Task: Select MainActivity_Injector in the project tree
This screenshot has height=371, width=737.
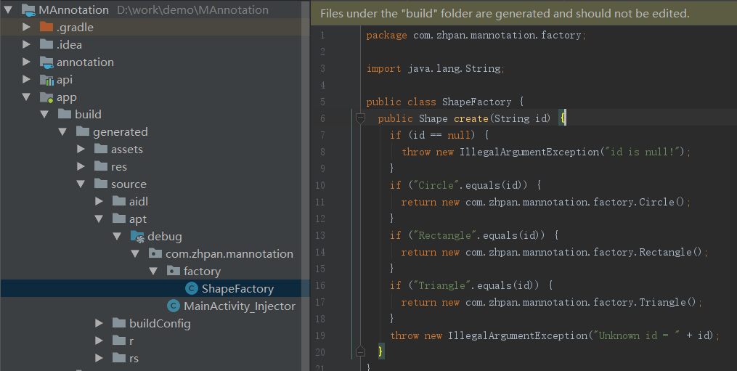Action: pyautogui.click(x=239, y=306)
